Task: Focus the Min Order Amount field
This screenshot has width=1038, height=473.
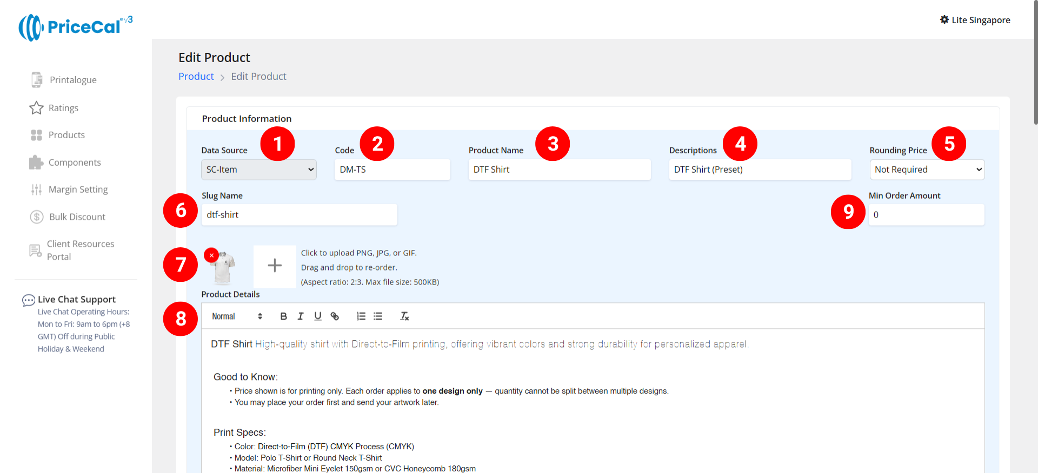Action: [x=926, y=215]
